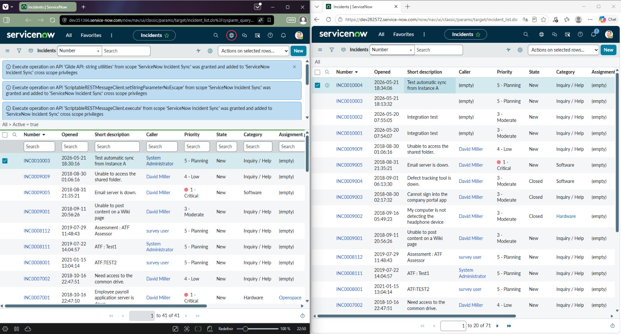
Task: Open list personalize gear in left window
Action: [x=210, y=51]
